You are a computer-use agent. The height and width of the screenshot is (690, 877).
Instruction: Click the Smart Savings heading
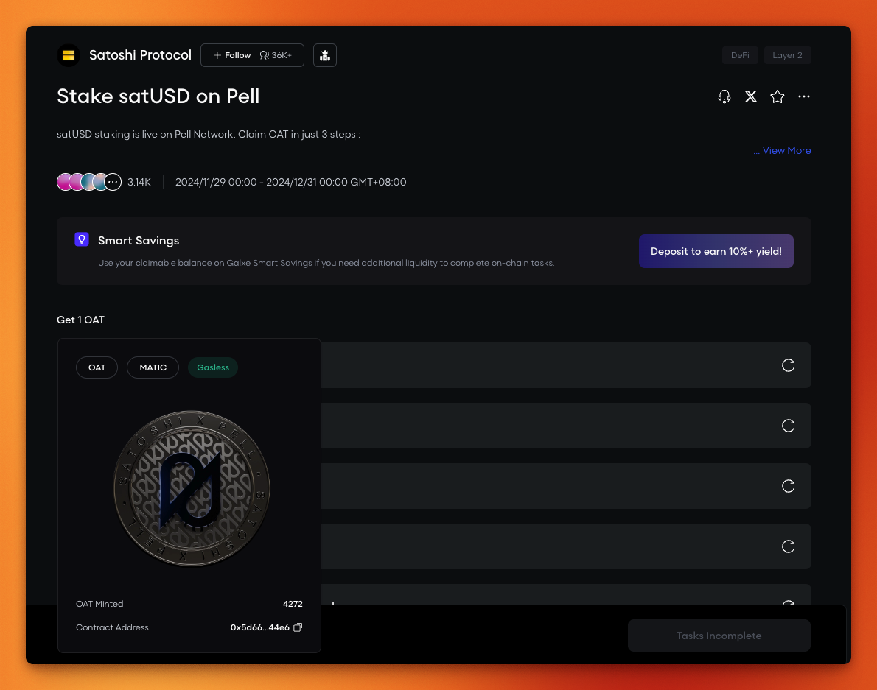(139, 241)
